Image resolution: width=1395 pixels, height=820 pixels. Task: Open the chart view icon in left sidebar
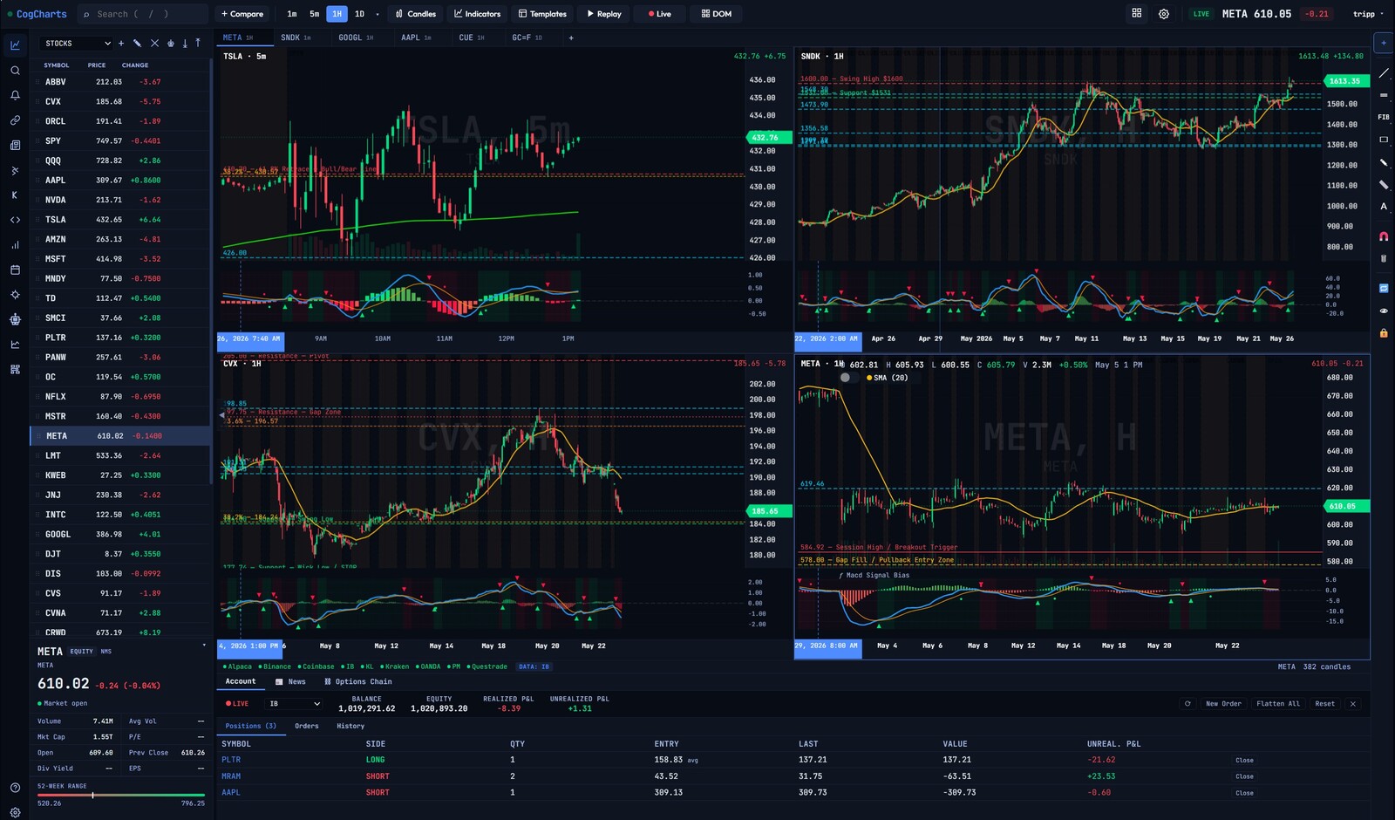tap(15, 45)
